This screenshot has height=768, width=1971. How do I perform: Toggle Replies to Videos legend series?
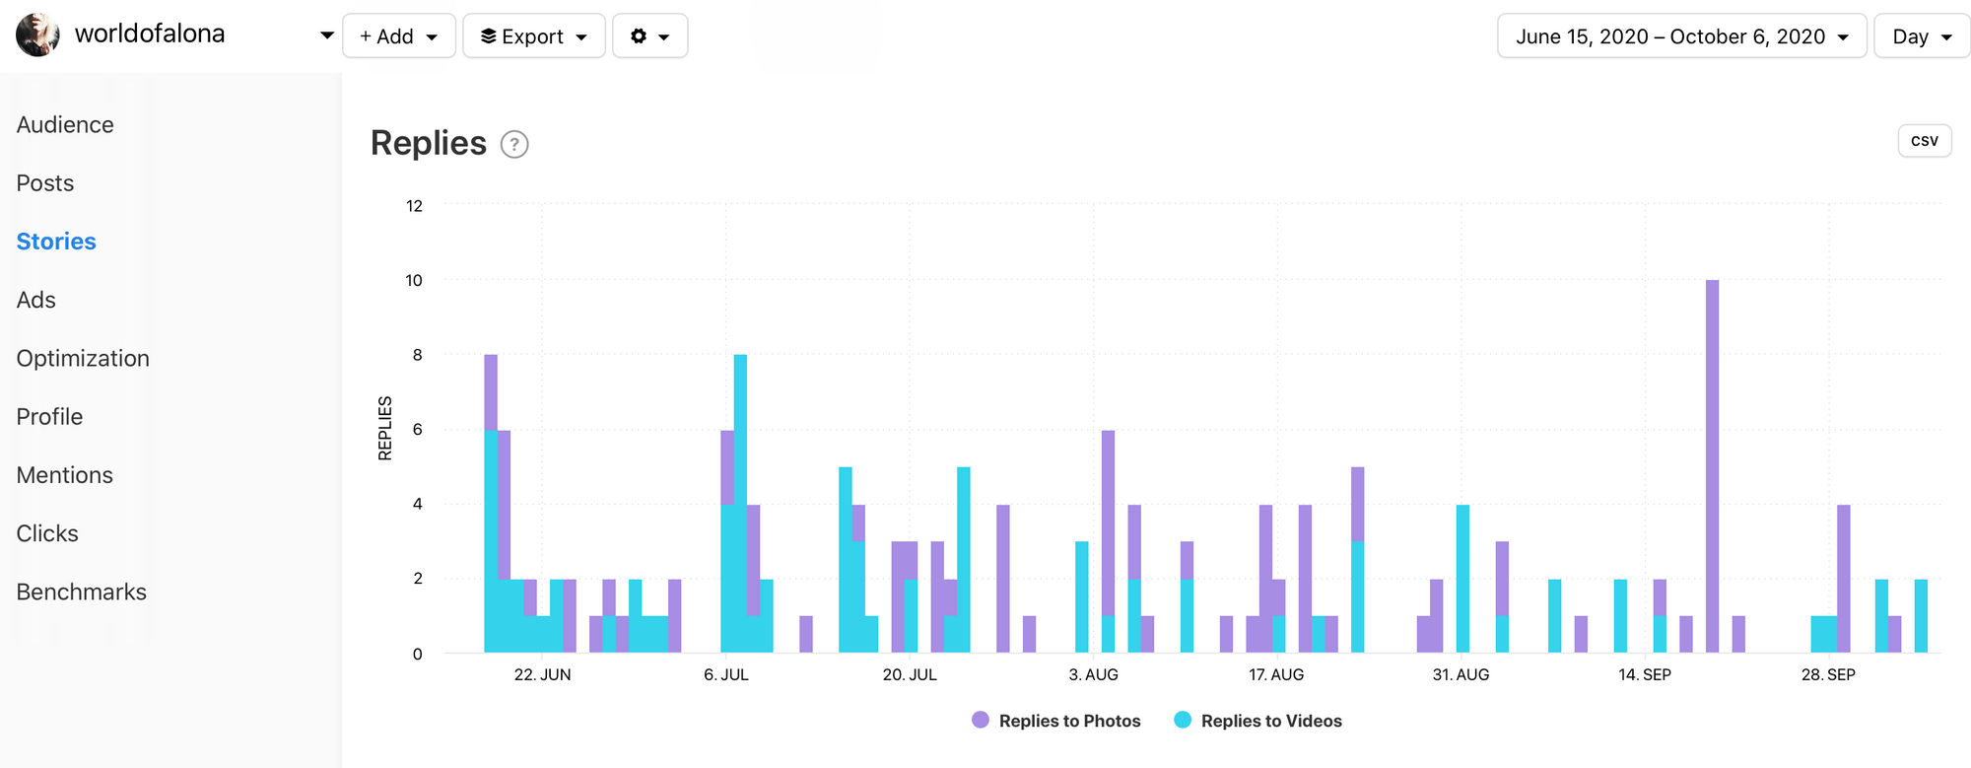(x=1270, y=721)
